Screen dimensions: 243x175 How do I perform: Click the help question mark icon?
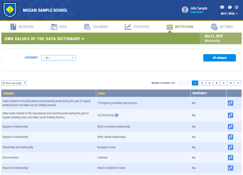tap(230, 7)
